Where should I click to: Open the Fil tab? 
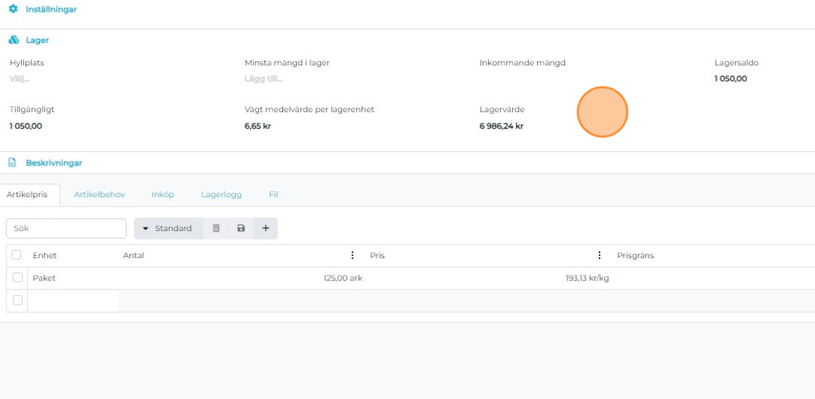(274, 195)
